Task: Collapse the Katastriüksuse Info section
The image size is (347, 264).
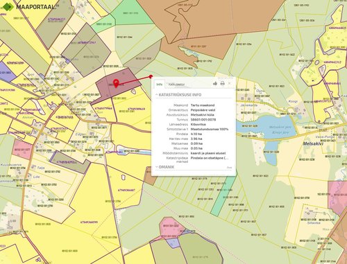Action: point(178,95)
